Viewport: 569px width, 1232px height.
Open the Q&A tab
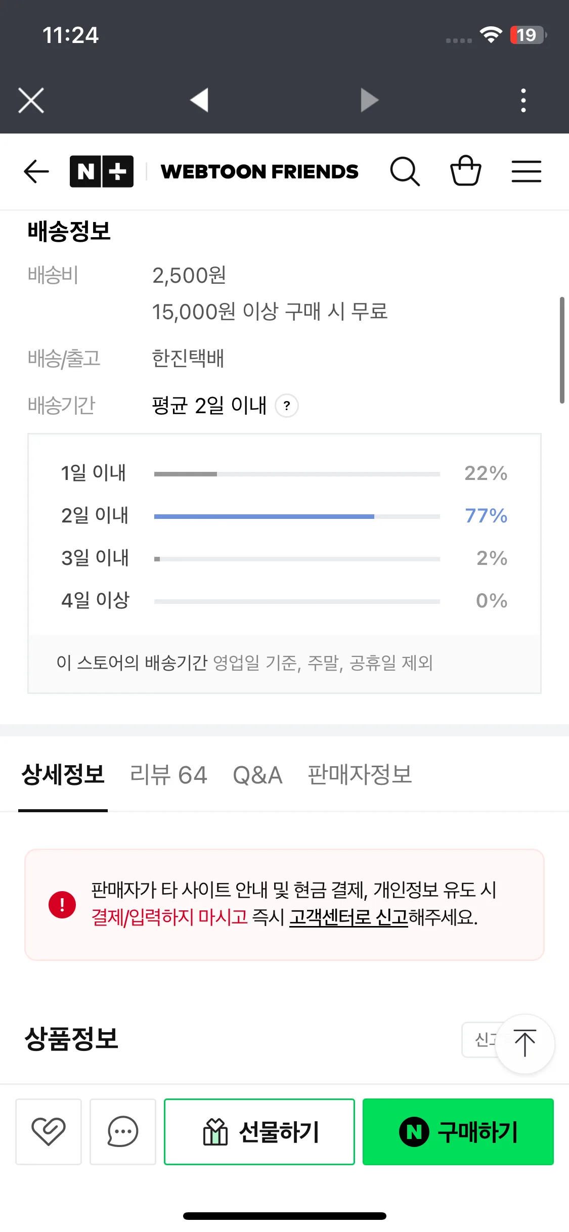coord(257,775)
